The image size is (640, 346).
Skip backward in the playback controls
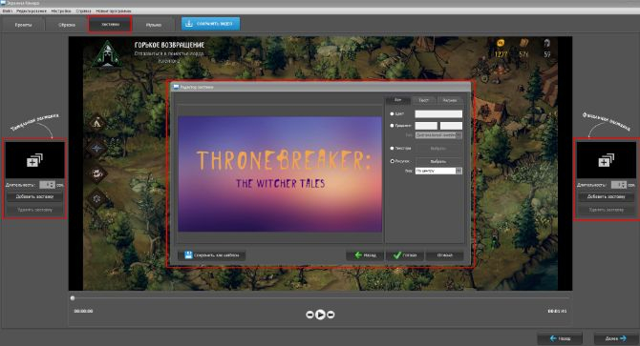click(309, 315)
